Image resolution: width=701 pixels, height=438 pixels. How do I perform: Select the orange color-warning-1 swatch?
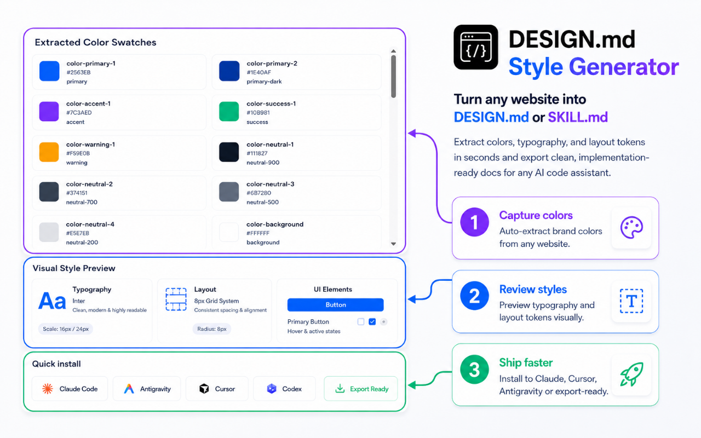(x=49, y=152)
